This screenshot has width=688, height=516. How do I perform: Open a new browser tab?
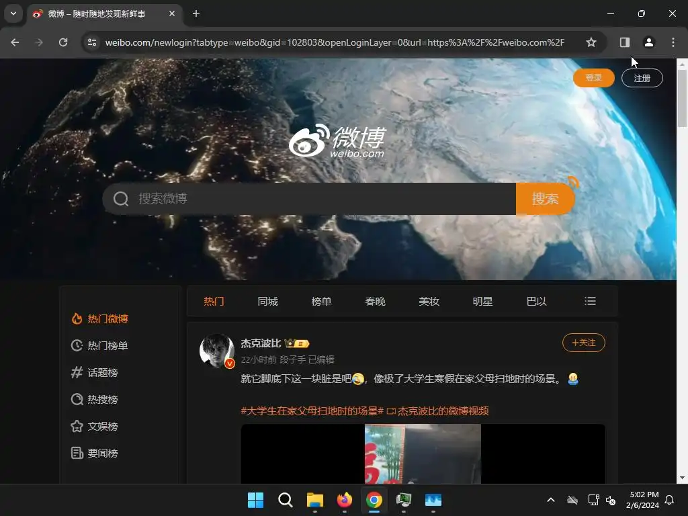point(196,13)
